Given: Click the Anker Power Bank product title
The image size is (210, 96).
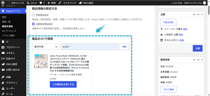Looking at the screenshot, I should (69, 63).
